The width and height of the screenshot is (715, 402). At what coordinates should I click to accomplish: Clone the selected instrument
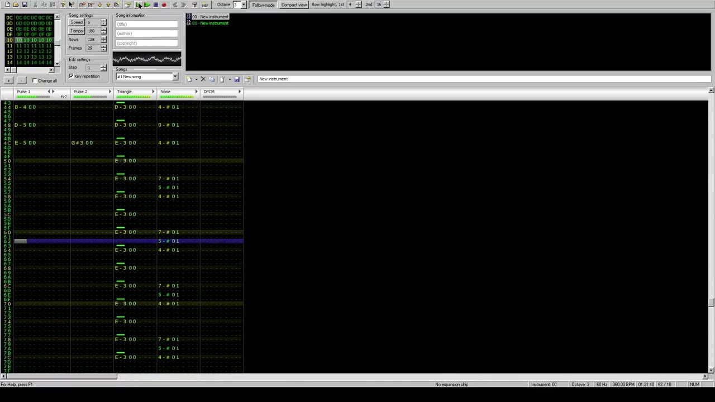coord(212,79)
